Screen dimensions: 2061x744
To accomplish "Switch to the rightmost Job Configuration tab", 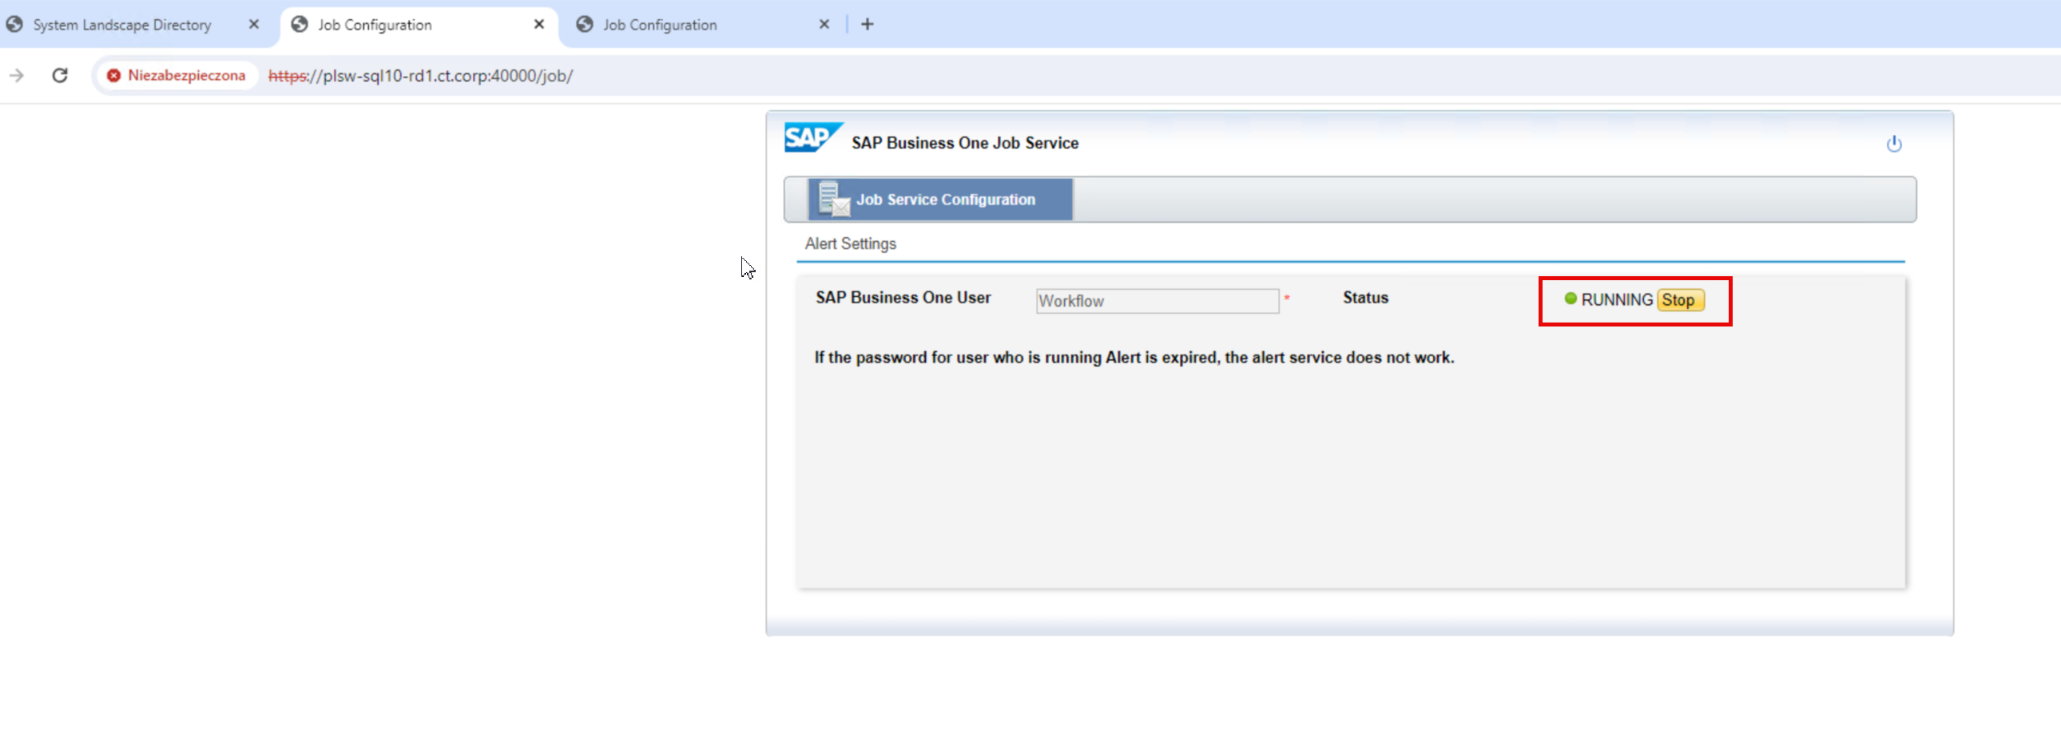I will [x=659, y=25].
